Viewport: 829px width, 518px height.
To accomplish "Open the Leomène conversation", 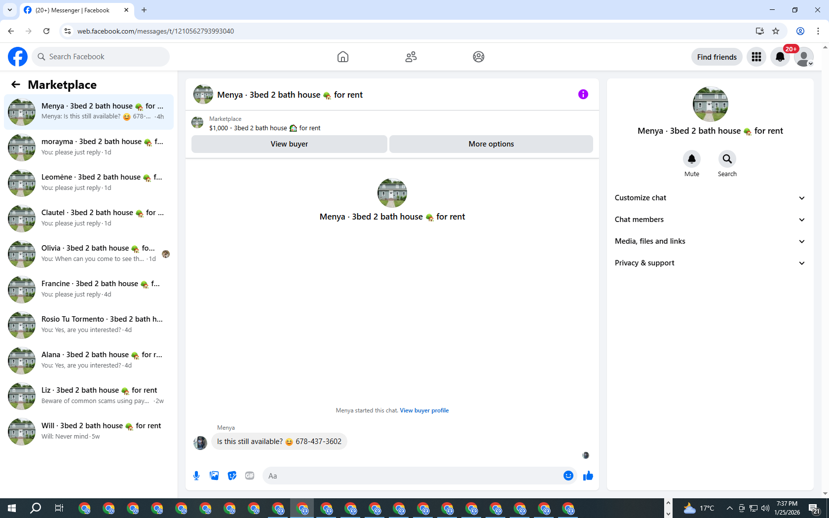I will tap(89, 183).
